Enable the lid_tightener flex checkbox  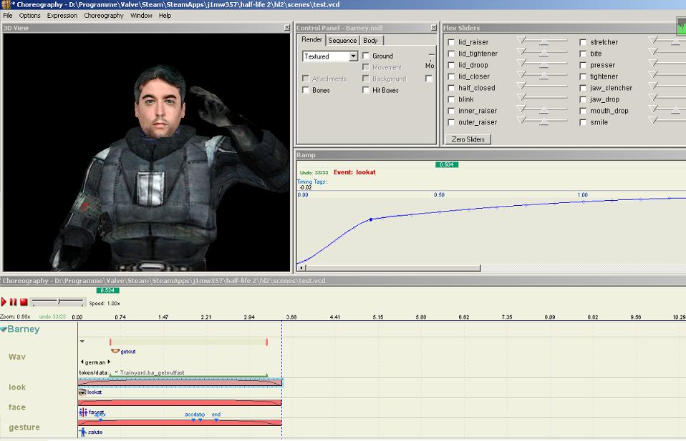click(451, 54)
